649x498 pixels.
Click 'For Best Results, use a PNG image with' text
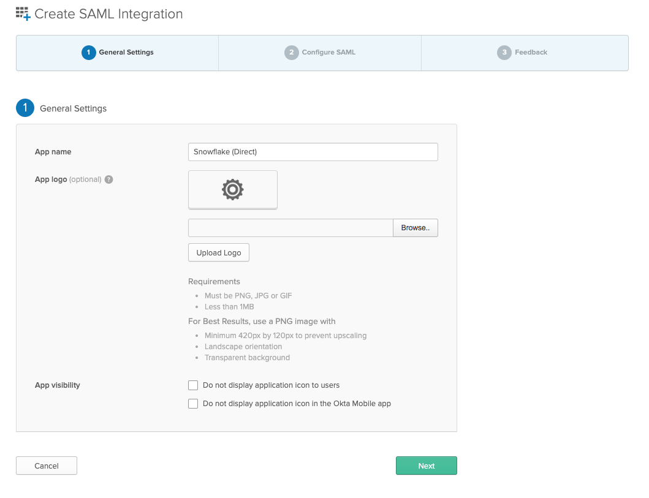[262, 322]
